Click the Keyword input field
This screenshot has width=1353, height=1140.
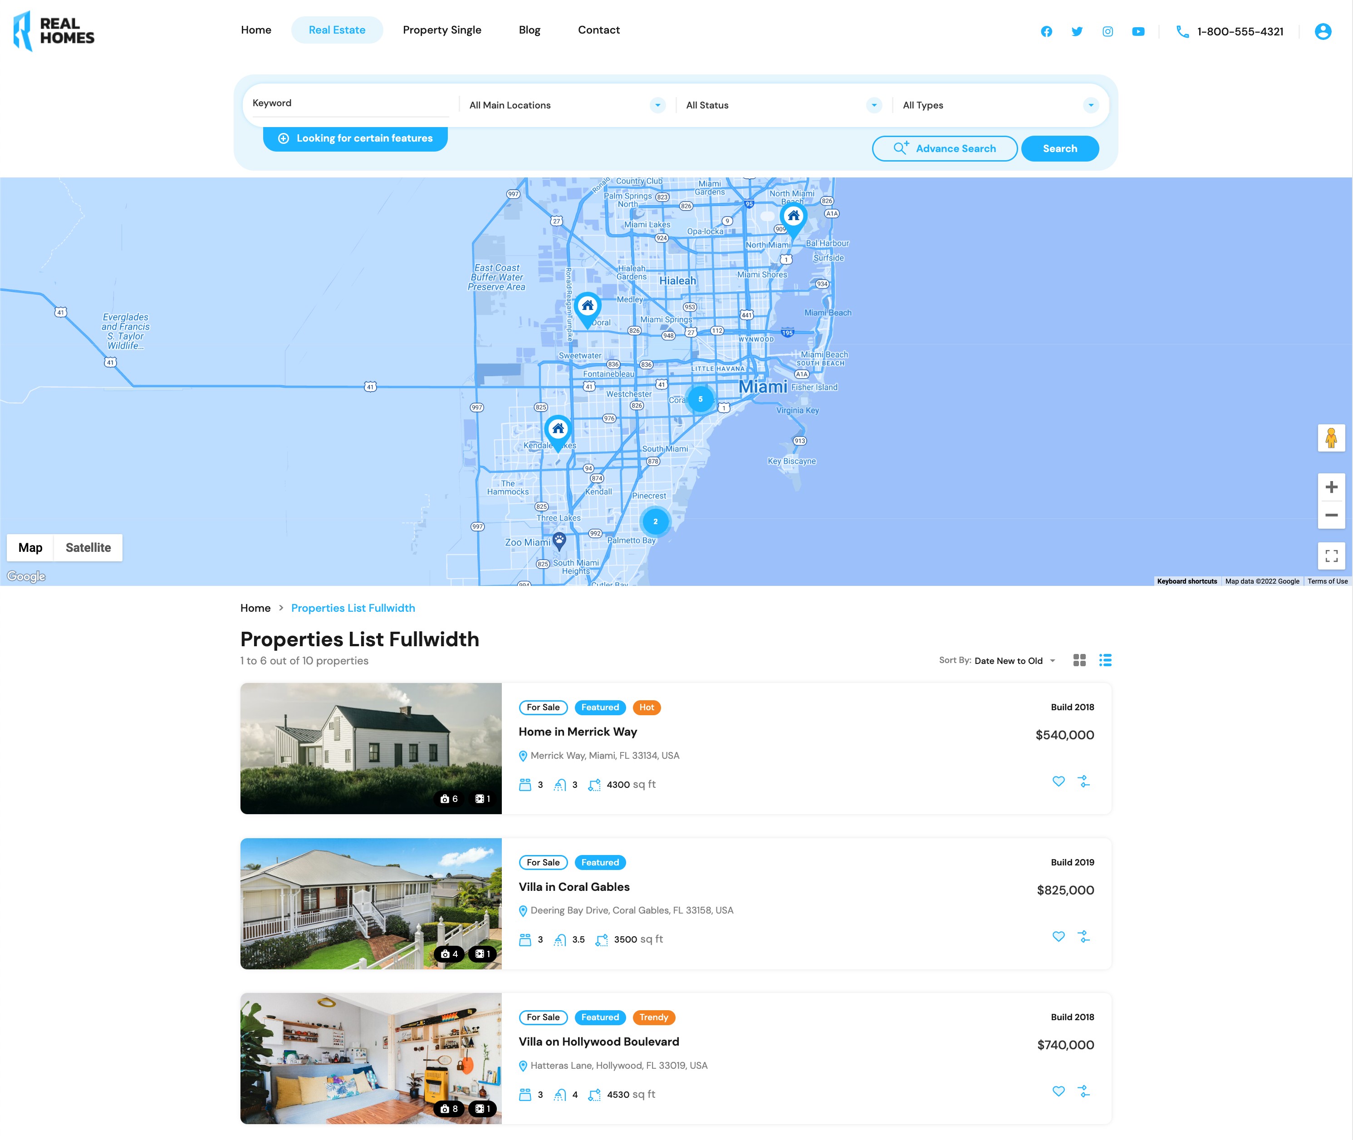point(350,103)
